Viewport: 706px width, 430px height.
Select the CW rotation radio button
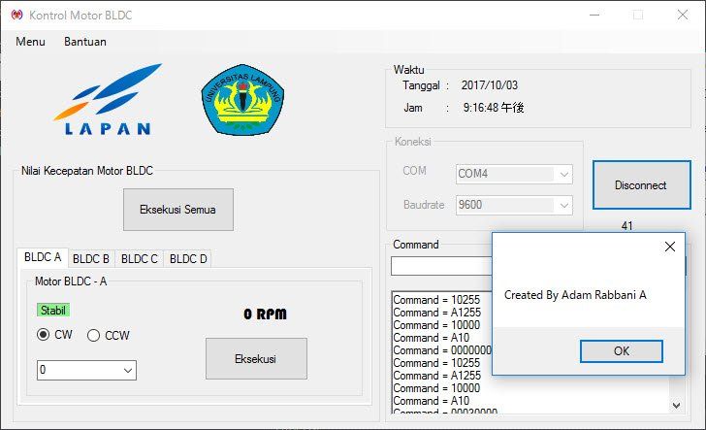44,335
